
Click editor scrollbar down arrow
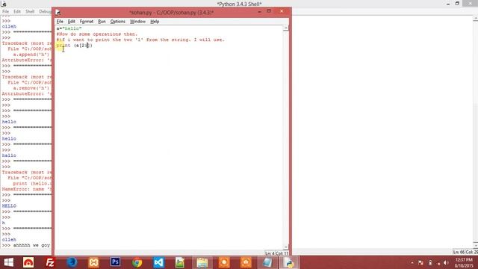[285, 247]
